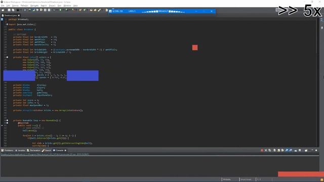
Task: Open the Source menu
Action: coord(15,6)
